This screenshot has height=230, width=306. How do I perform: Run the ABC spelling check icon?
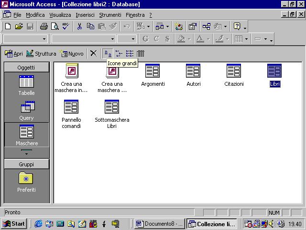tap(66, 26)
